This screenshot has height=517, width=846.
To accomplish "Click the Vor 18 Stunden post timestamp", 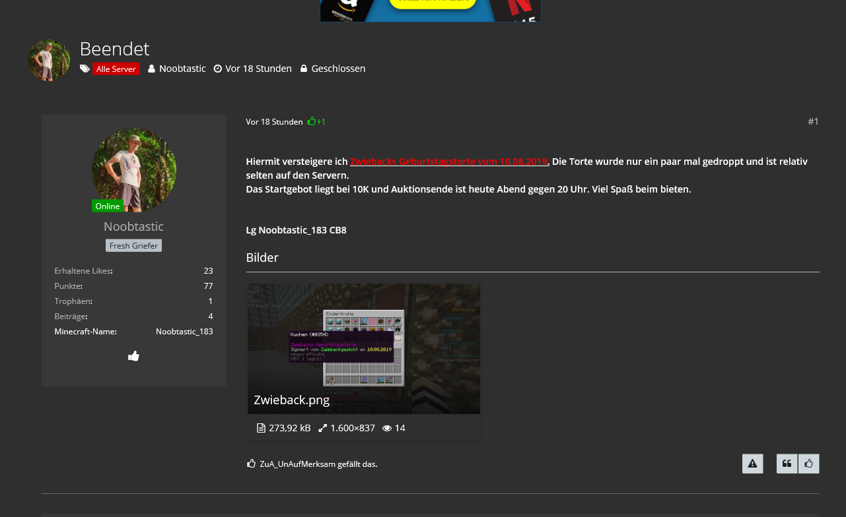I will click(x=274, y=122).
